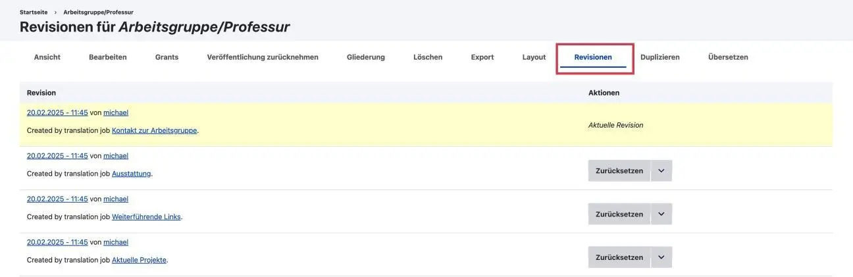Click user michael in Weiterführende Links row
The height and width of the screenshot is (277, 853).
coord(116,199)
